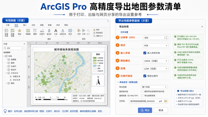This screenshot has height=117, width=208.
Task: Switch to the 插入 ribbon tab
Action: pos(25,25)
